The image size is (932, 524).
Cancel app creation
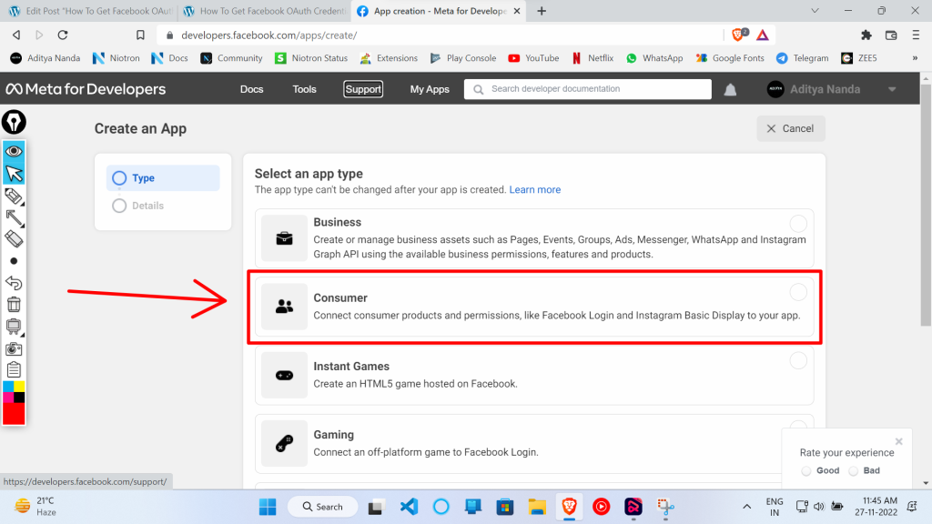point(791,128)
